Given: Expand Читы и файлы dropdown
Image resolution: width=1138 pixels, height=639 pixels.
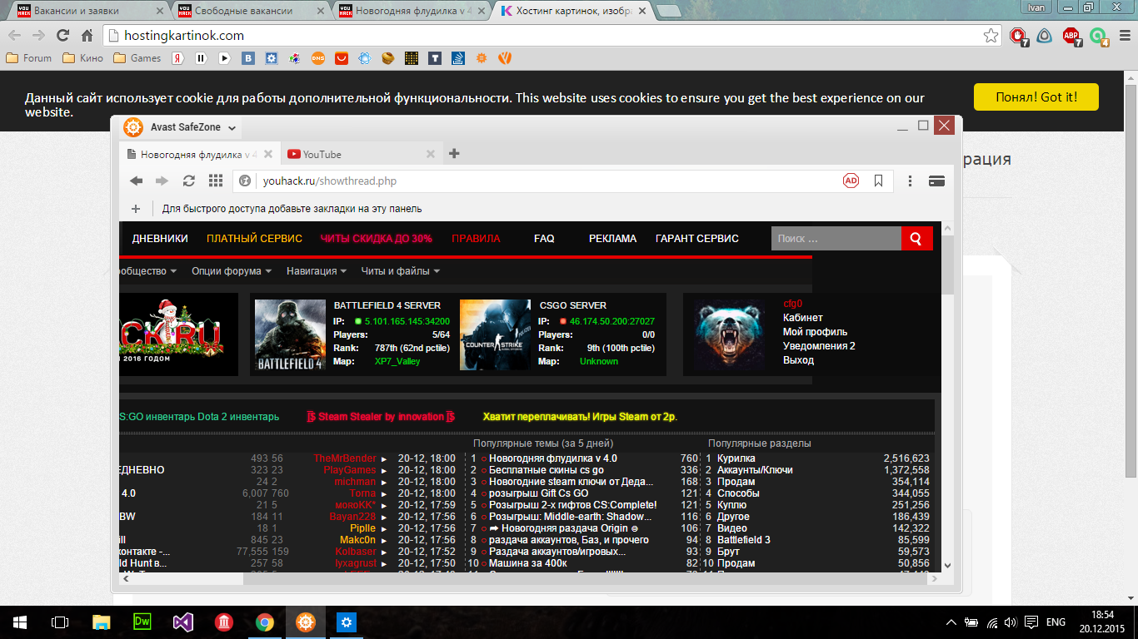Looking at the screenshot, I should [401, 271].
